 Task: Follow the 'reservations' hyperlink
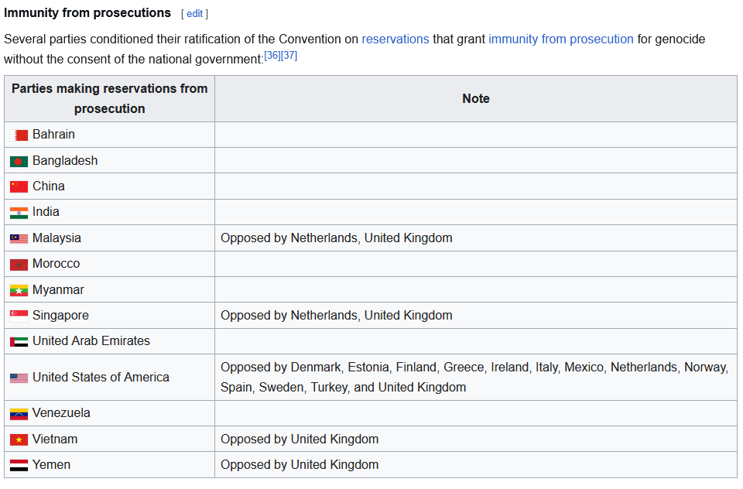tap(395, 39)
